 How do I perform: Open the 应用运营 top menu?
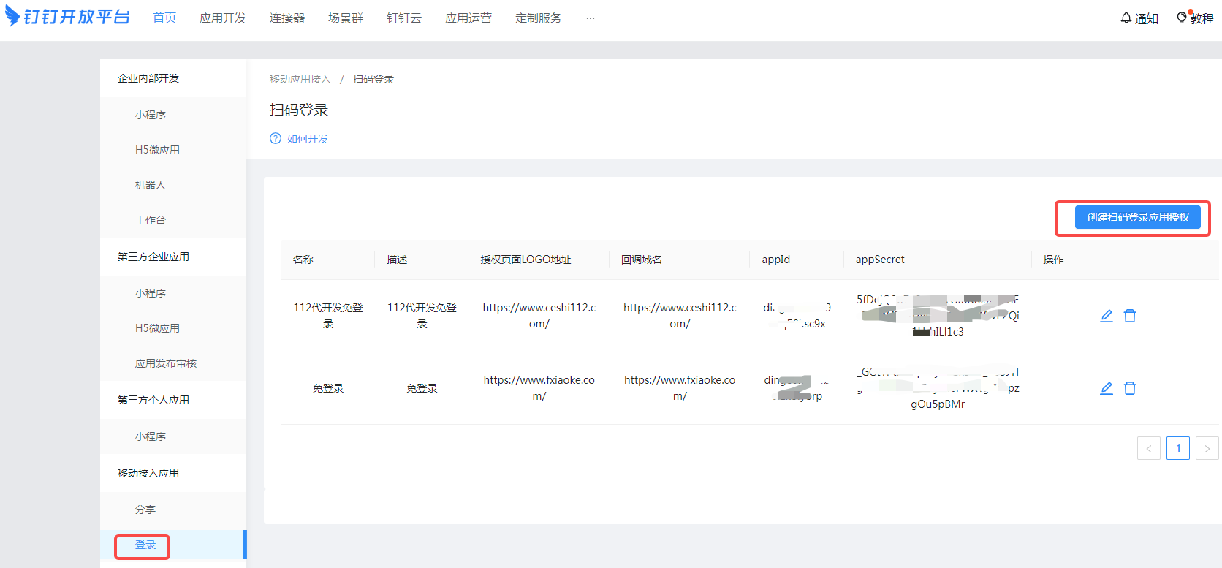[x=468, y=18]
